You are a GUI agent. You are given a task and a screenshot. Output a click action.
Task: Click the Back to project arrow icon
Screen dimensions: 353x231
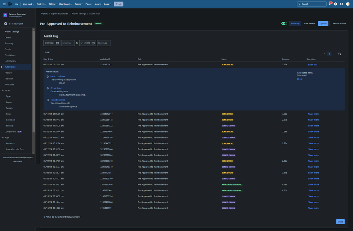point(6,24)
